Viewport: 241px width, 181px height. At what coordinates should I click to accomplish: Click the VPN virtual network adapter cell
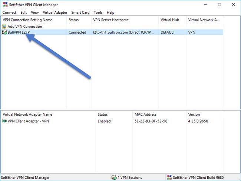[192, 32]
